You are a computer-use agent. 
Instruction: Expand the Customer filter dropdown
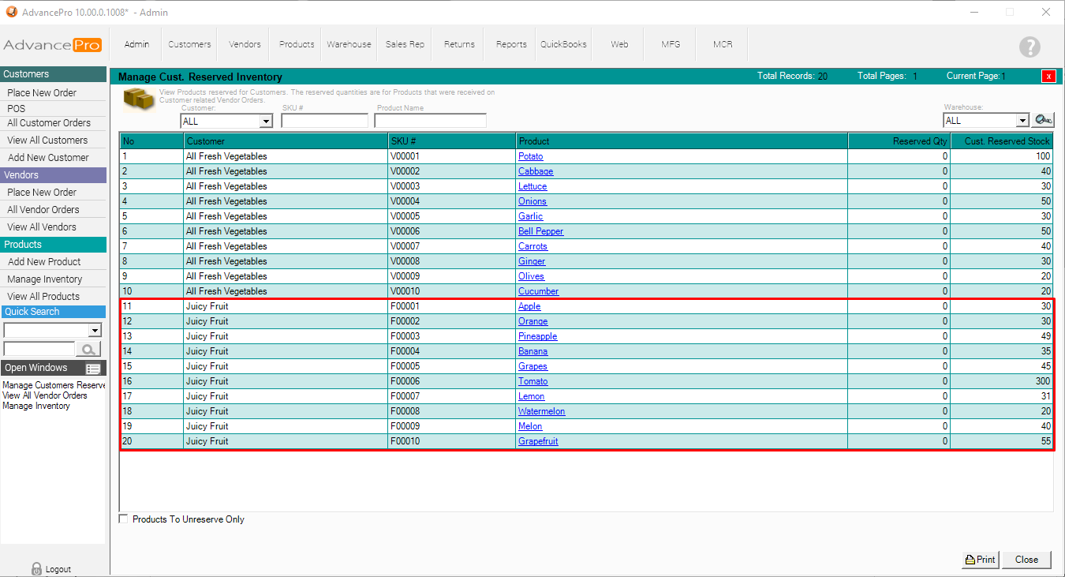point(266,122)
